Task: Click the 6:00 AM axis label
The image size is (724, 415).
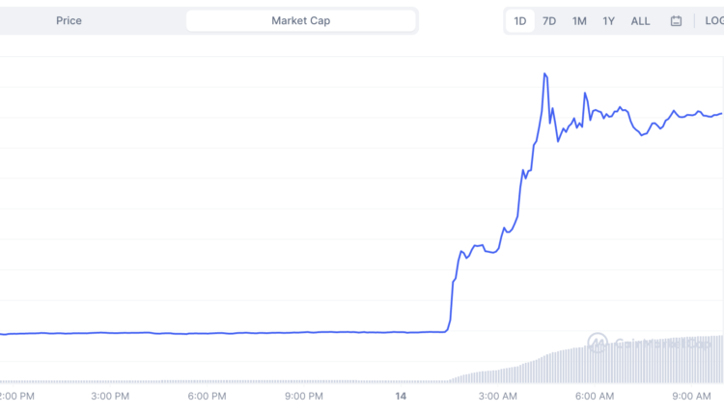Action: point(595,396)
